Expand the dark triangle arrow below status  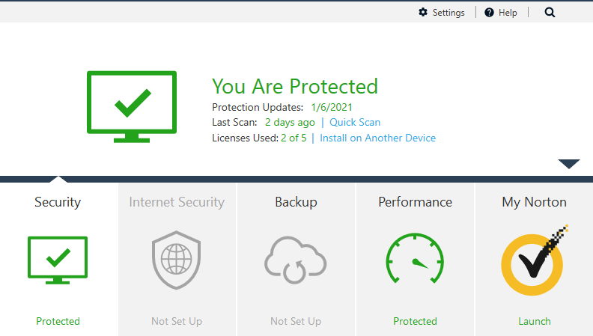[x=569, y=164]
